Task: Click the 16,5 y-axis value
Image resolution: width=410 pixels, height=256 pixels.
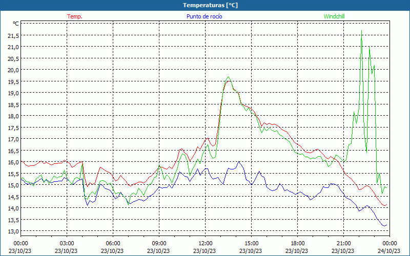Action: tap(13, 151)
